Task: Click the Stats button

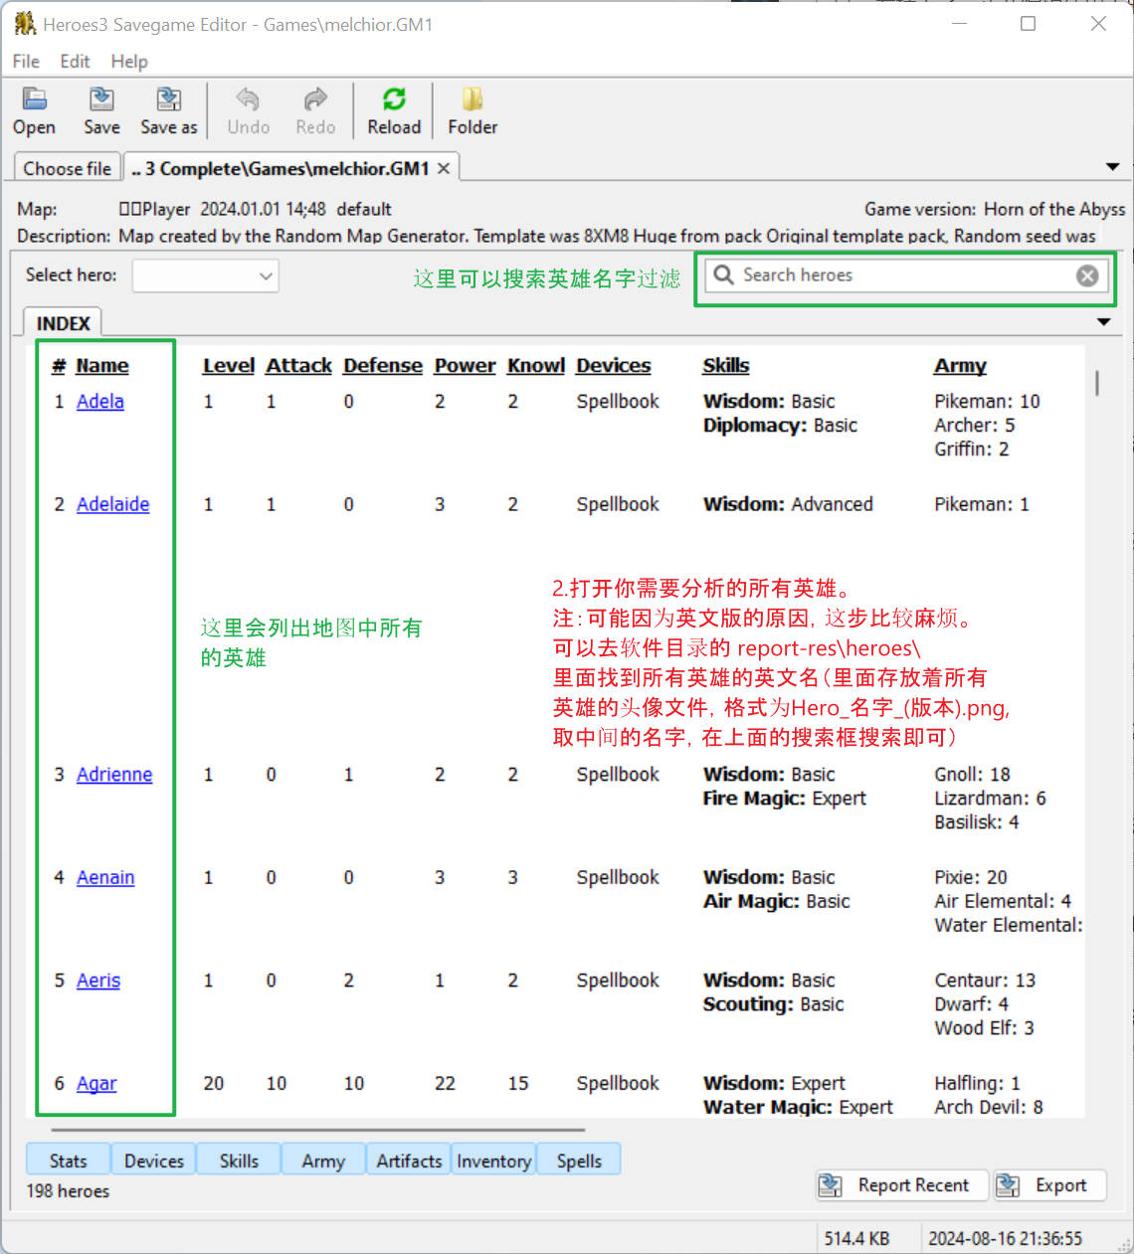Action: [x=68, y=1161]
